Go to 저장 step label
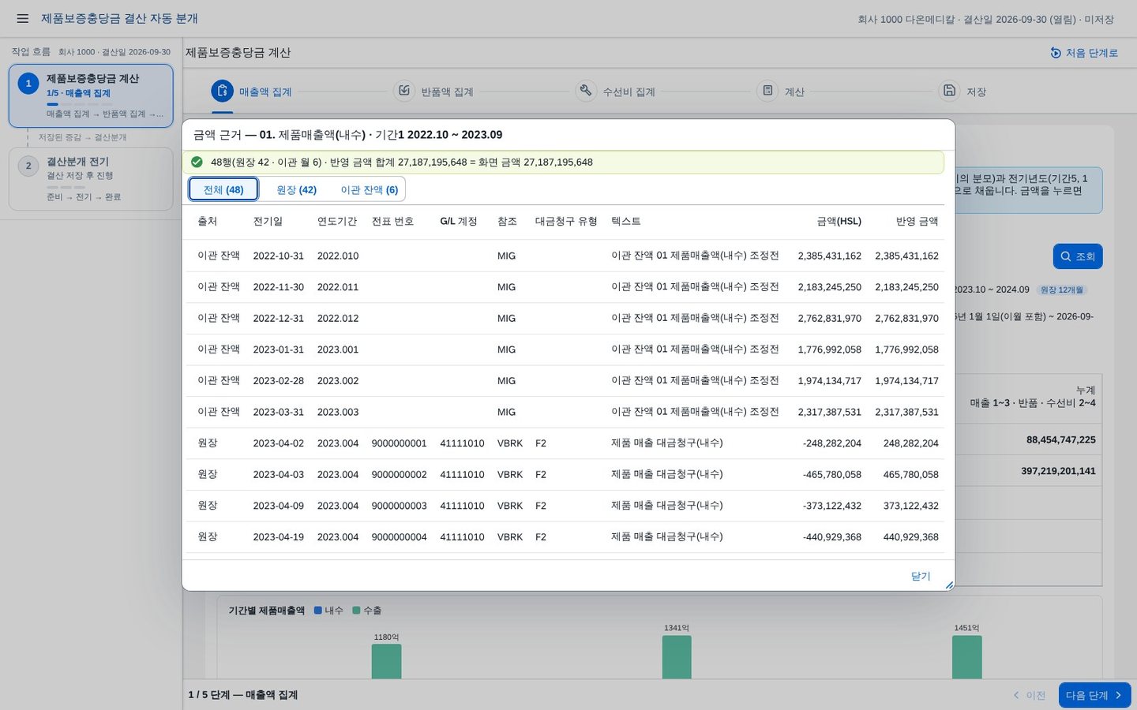This screenshot has height=710, width=1137. click(977, 92)
